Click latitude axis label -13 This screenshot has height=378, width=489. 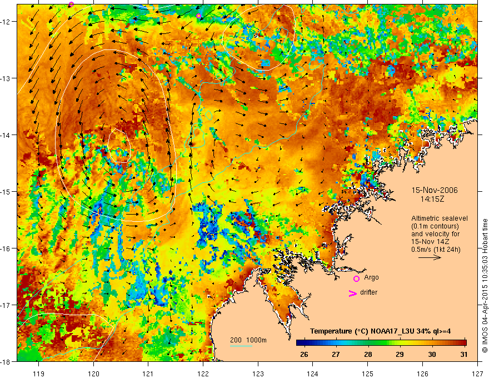6,78
